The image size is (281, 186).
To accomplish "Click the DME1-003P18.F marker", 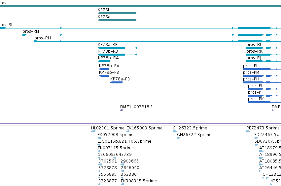I will coord(121,110).
